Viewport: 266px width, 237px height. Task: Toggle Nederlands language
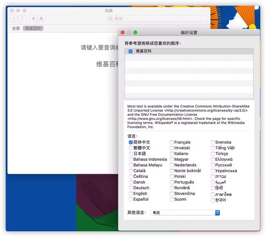coord(172,165)
